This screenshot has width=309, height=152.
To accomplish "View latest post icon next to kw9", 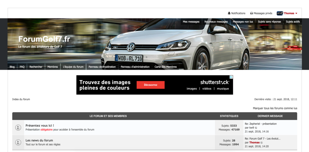I will click(256, 128).
